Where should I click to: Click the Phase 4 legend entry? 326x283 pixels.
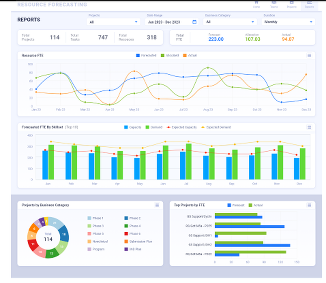point(132,226)
